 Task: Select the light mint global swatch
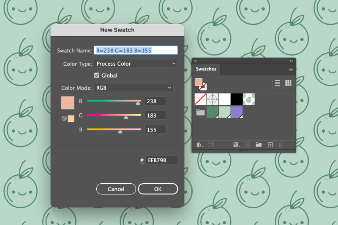tap(225, 112)
